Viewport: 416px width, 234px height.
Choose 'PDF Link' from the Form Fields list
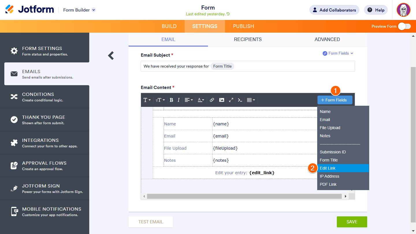[x=343, y=184]
